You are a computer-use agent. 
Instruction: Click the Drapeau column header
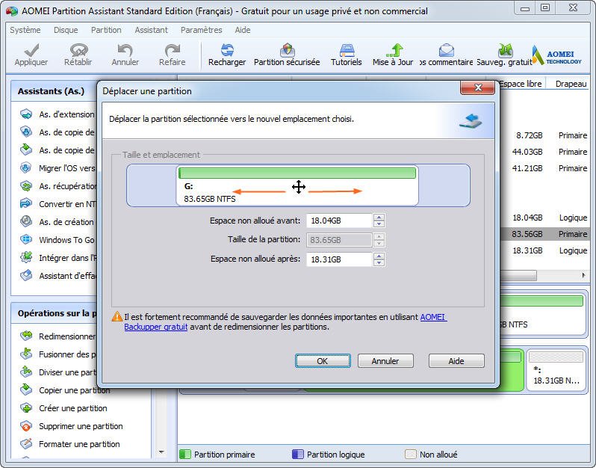(x=571, y=84)
